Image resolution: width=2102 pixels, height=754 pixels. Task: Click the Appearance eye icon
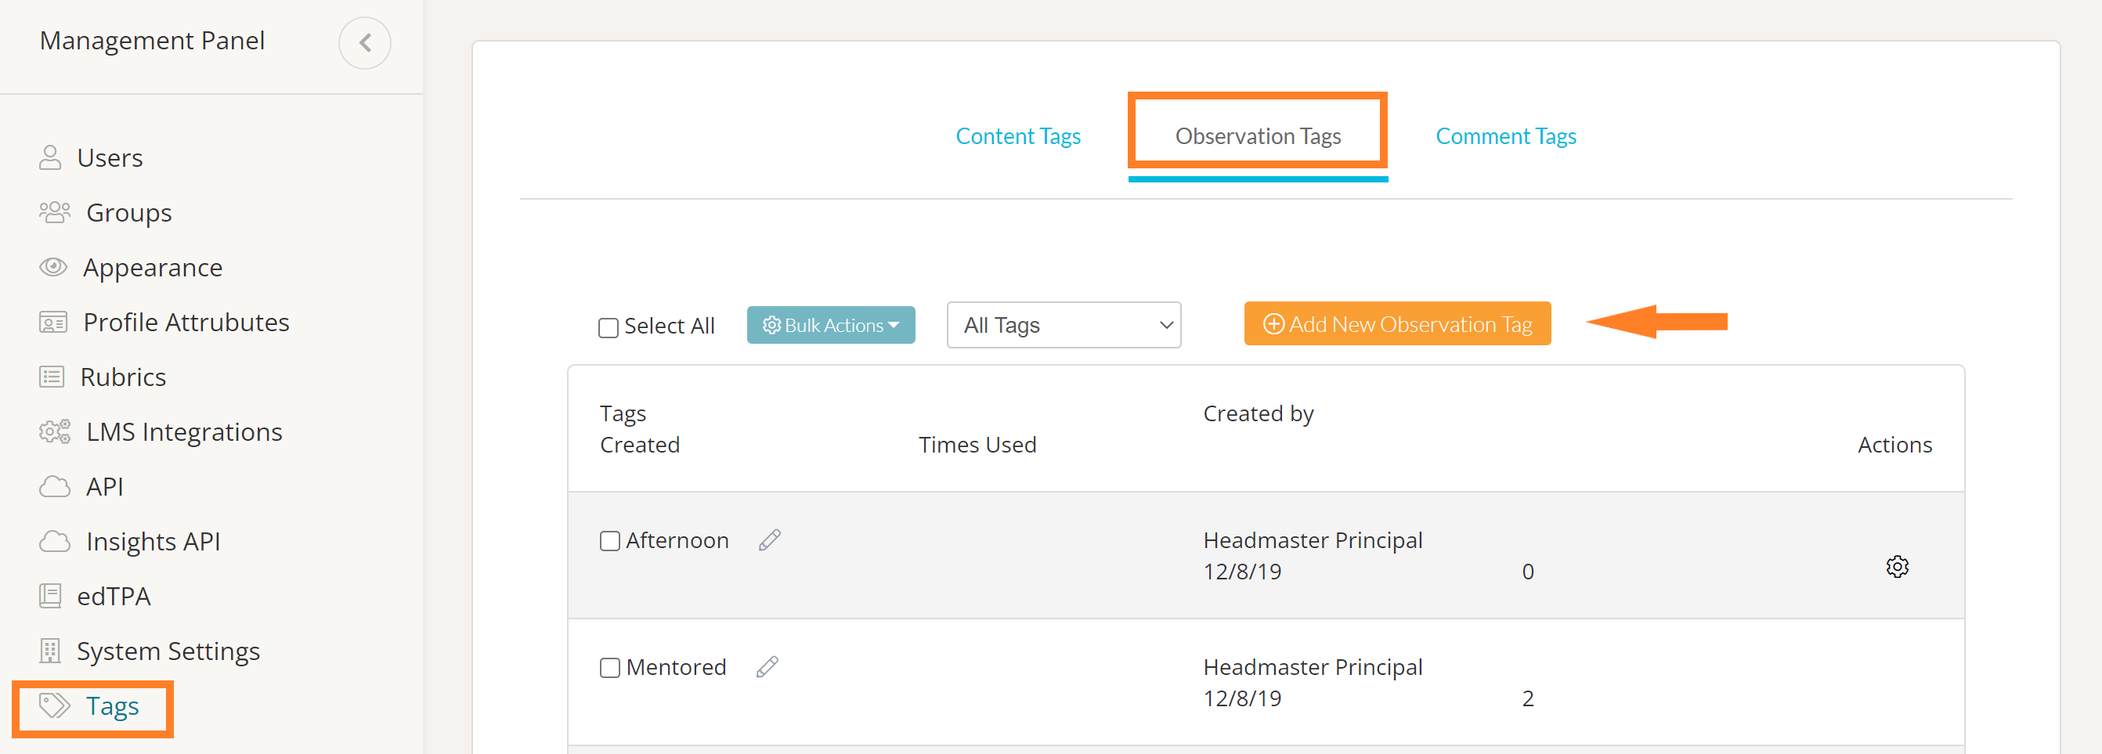[x=53, y=267]
